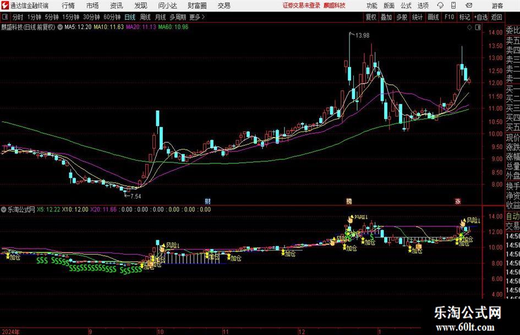Click the diamond icon above price axis

click(469, 28)
